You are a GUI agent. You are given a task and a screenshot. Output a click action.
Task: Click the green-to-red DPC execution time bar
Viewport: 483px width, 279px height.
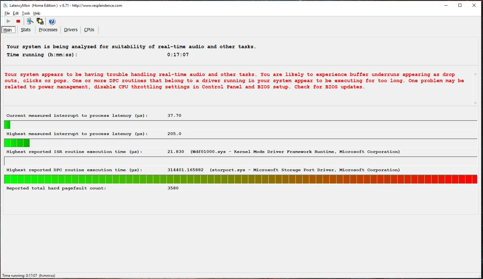(241, 179)
